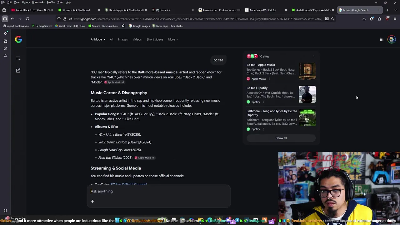Open the site security padlock icon
Image resolution: width=400 pixels, height=225 pixels.
[65, 19]
